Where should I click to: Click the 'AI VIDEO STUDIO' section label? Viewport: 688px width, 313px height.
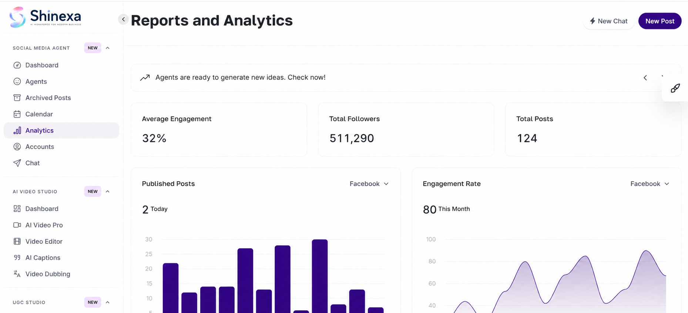[35, 192]
